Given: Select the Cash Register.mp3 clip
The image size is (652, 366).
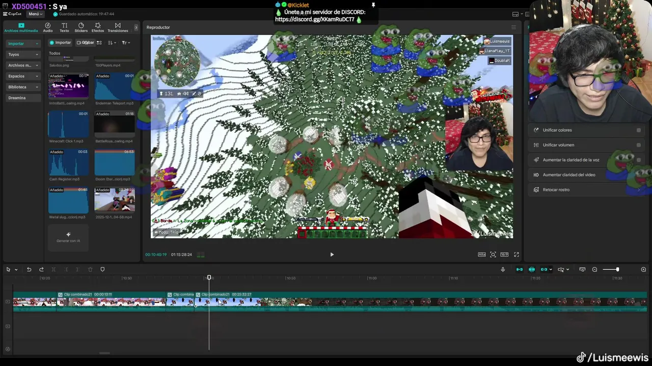Looking at the screenshot, I should 68,162.
